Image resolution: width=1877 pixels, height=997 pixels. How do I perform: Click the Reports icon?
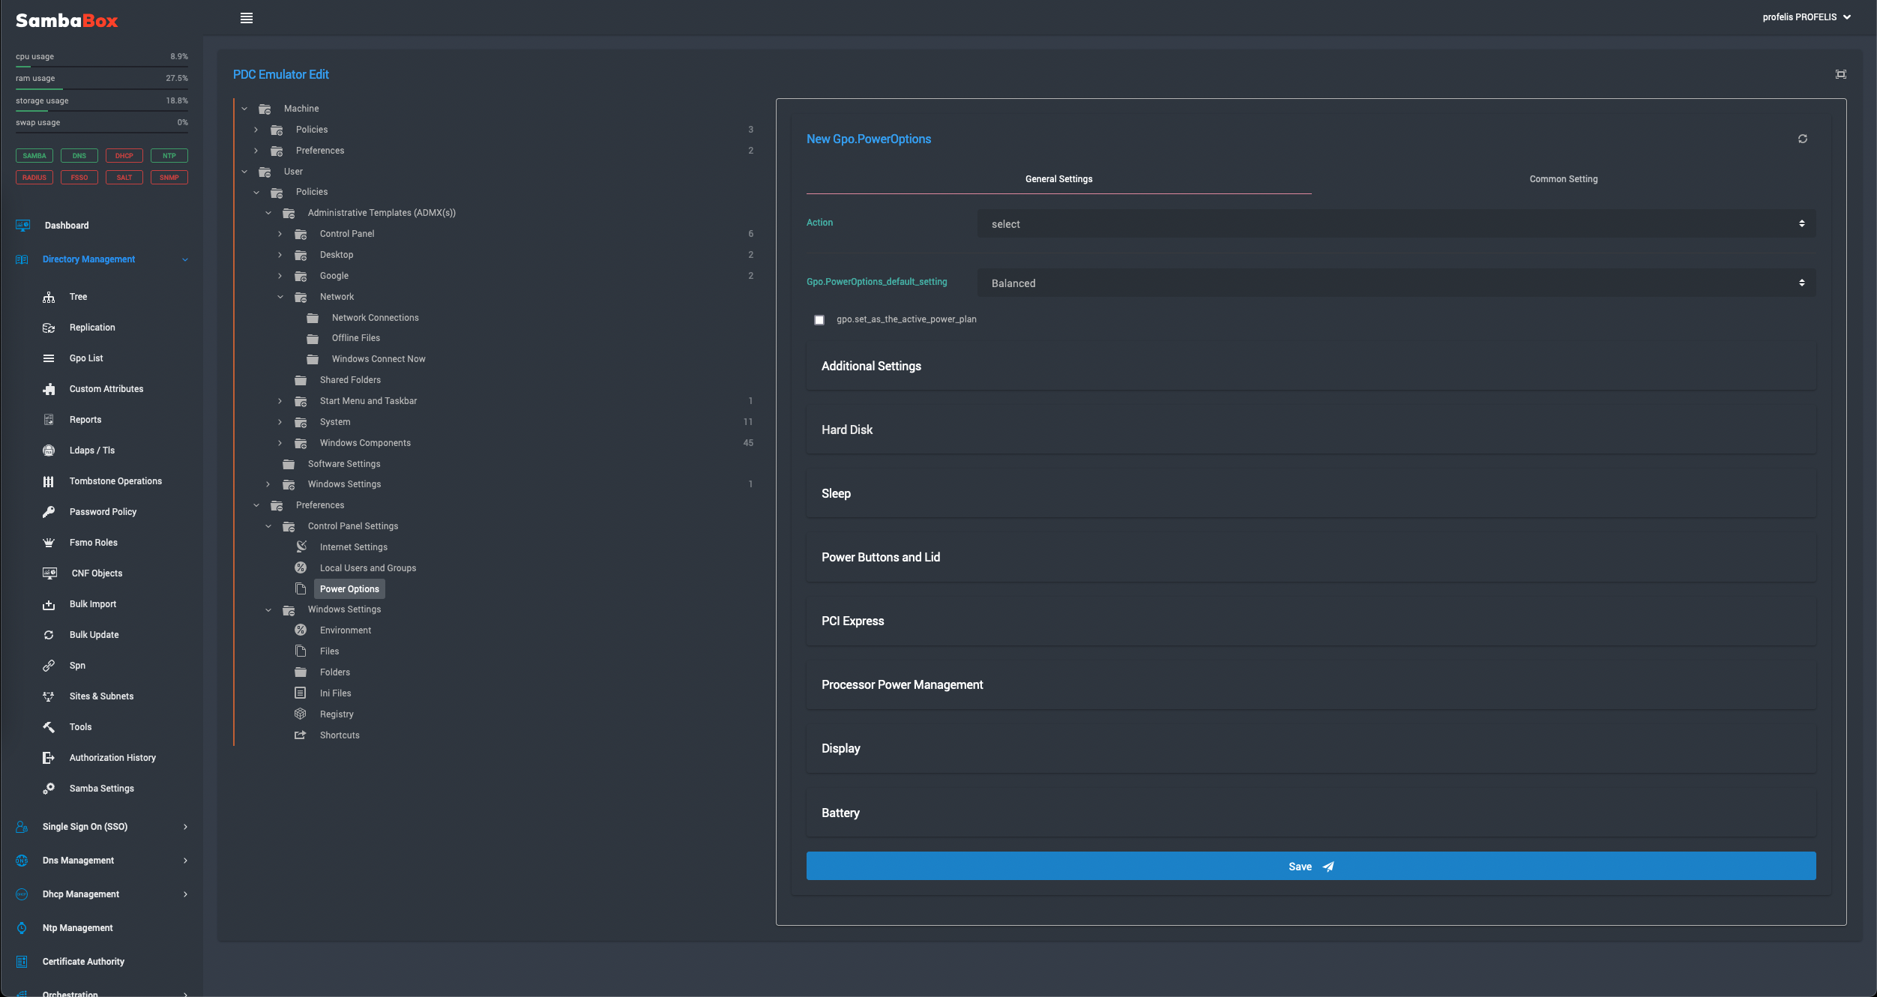pyautogui.click(x=49, y=420)
